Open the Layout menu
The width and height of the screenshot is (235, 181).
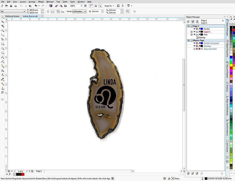coord(23,2)
